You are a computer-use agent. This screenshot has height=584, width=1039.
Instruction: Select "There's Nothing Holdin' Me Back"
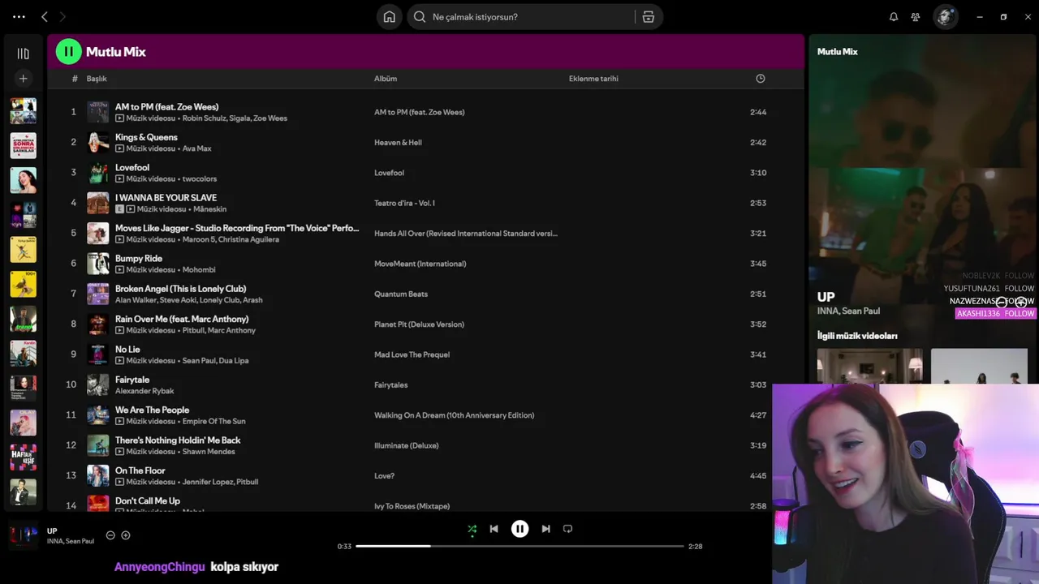[178, 440]
